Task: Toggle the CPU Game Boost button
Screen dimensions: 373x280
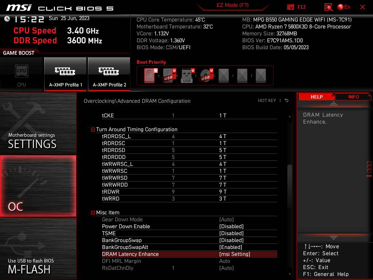Action: tap(21, 74)
